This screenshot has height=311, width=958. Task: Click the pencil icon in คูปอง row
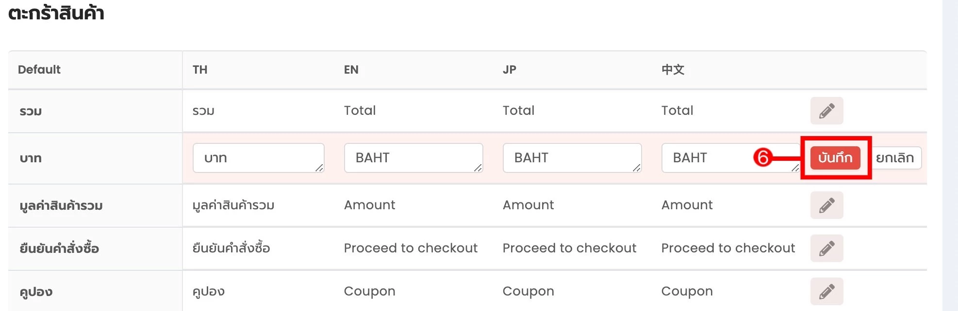pyautogui.click(x=826, y=292)
